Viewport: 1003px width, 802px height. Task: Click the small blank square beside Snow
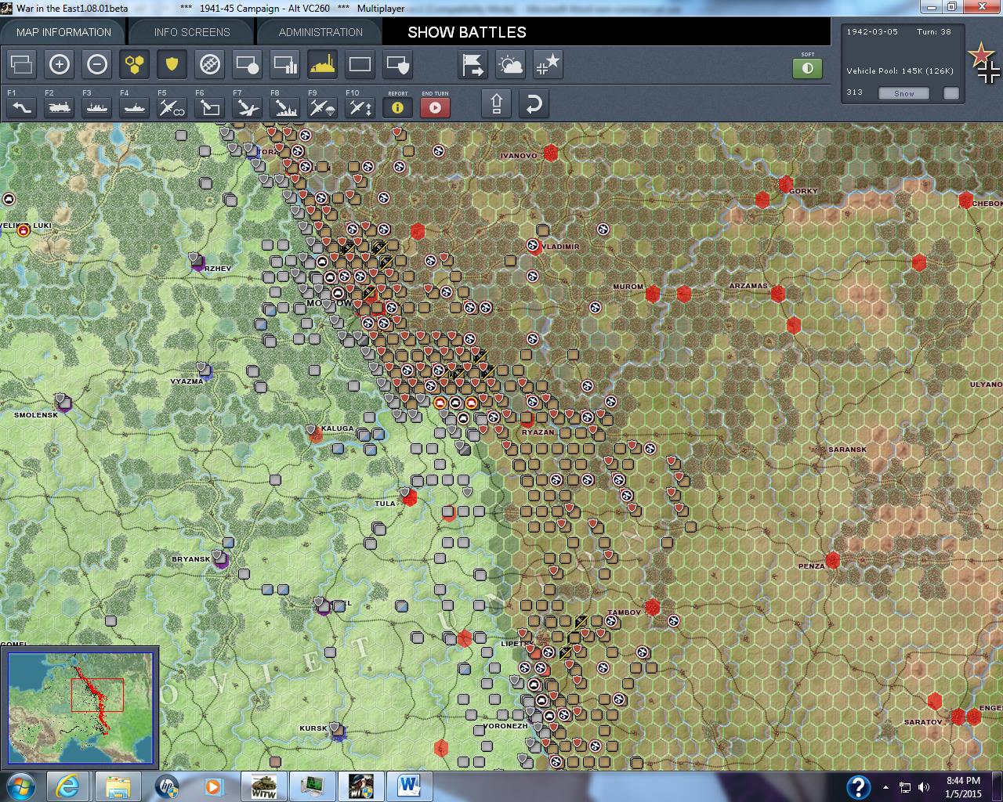[950, 93]
